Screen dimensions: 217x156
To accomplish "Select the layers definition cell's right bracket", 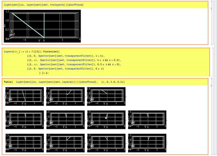I will click(210, 61).
